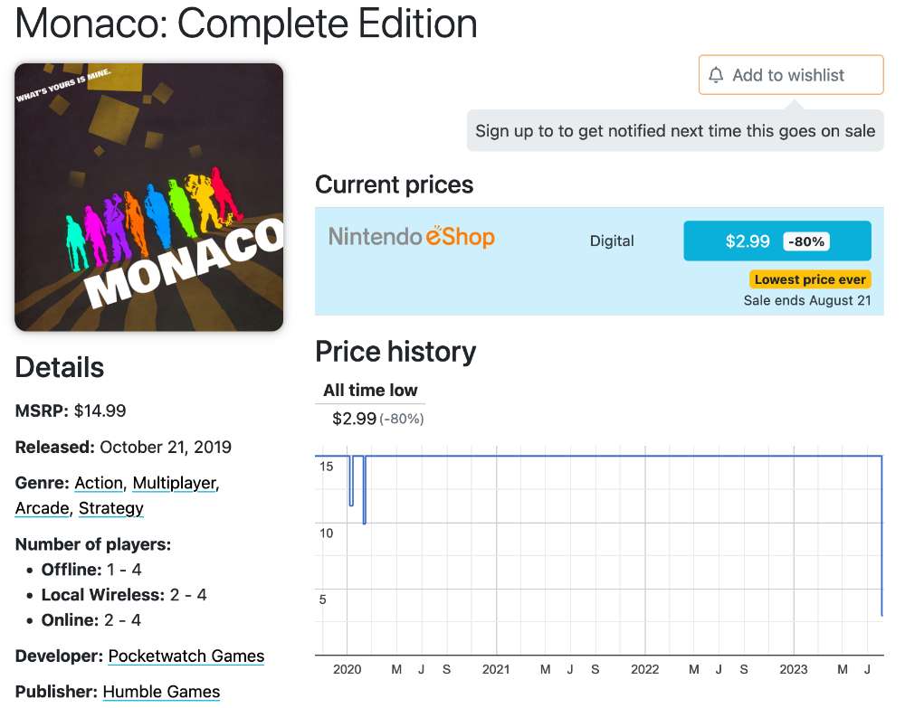The height and width of the screenshot is (708, 905).
Task: Click the -80% discount badge
Action: (806, 241)
